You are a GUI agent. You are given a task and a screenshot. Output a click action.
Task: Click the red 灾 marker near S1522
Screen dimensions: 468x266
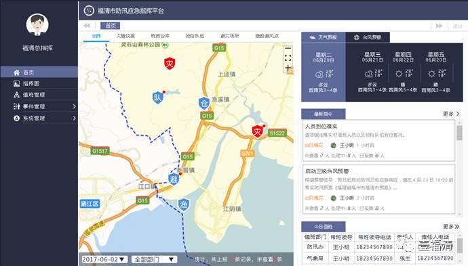tap(257, 131)
